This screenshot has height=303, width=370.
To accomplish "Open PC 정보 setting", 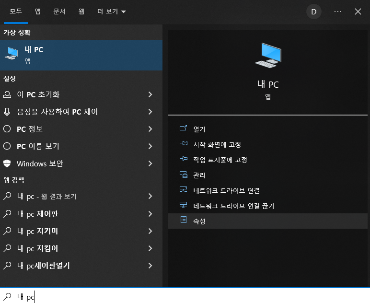I will click(x=81, y=129).
